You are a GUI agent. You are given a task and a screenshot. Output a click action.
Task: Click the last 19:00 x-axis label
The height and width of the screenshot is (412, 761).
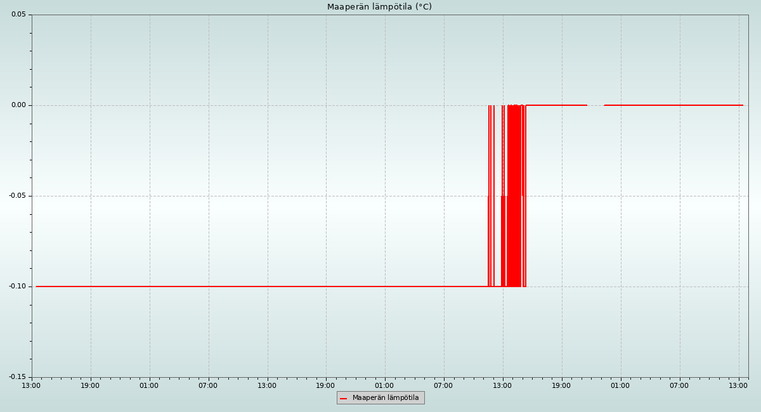561,385
